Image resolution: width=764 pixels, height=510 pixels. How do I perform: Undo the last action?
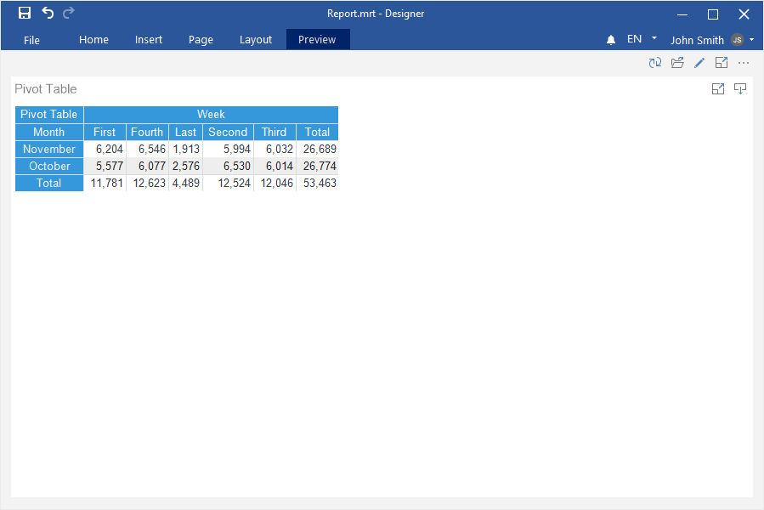[48, 13]
